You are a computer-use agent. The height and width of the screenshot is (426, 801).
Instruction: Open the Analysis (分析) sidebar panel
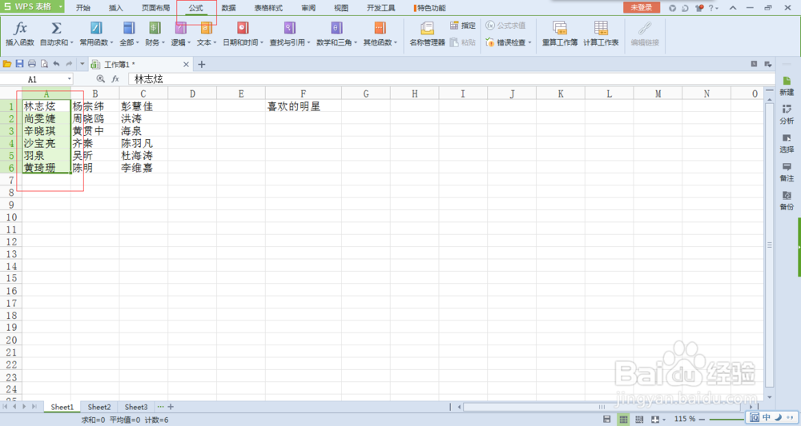[787, 114]
